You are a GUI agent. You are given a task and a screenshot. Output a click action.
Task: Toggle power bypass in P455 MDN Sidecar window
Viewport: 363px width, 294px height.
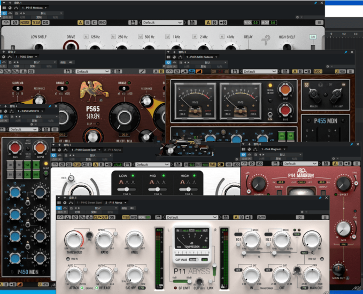[168, 63]
